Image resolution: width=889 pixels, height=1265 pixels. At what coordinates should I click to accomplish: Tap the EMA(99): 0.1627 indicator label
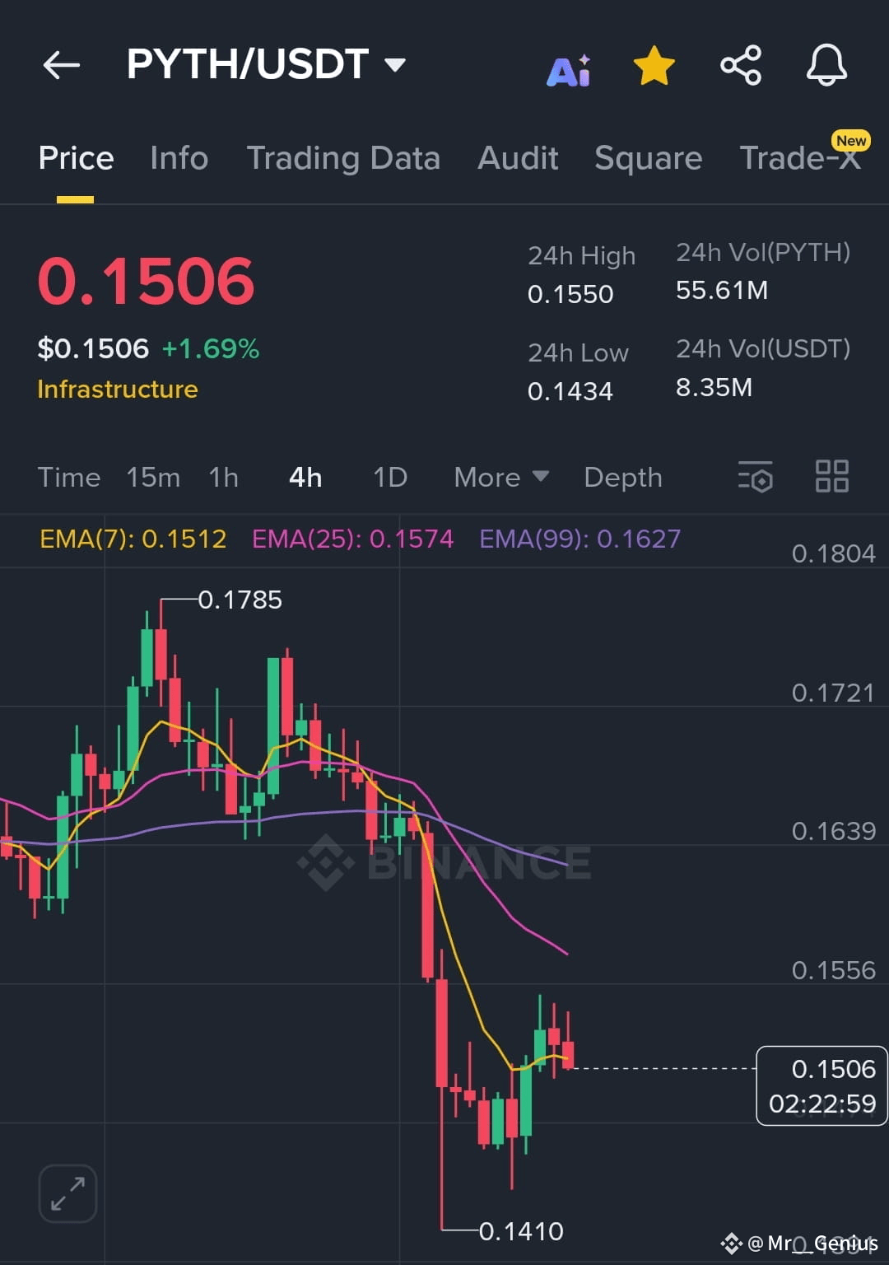click(x=580, y=539)
